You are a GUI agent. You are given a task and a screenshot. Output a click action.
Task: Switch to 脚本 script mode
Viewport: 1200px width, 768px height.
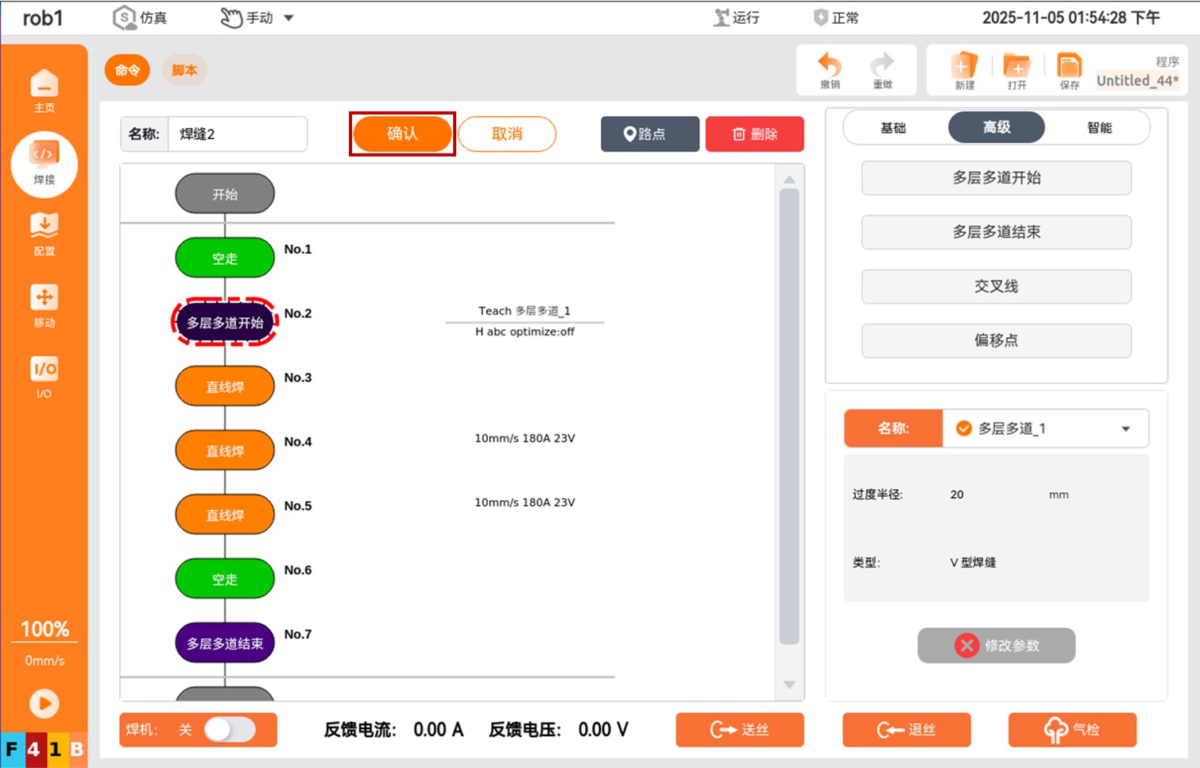tap(184, 70)
